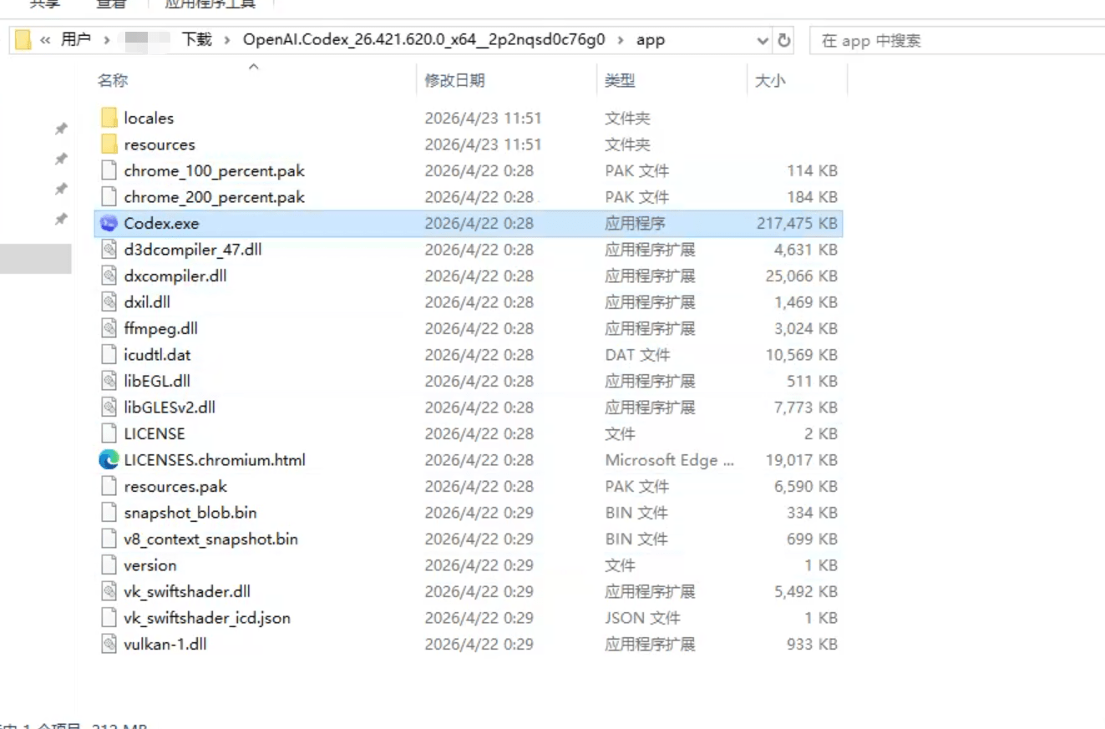Go to the 用户 folder in the breadcrumb
1105x729 pixels.
[x=75, y=40]
